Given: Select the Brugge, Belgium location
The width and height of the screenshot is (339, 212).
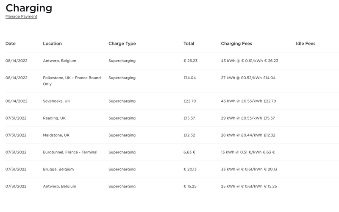Looking at the screenshot, I should pos(58,169).
